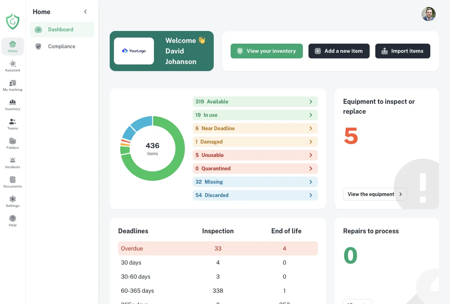The height and width of the screenshot is (304, 450).
Task: Click the 33 overdue inspection count
Action: point(218,248)
